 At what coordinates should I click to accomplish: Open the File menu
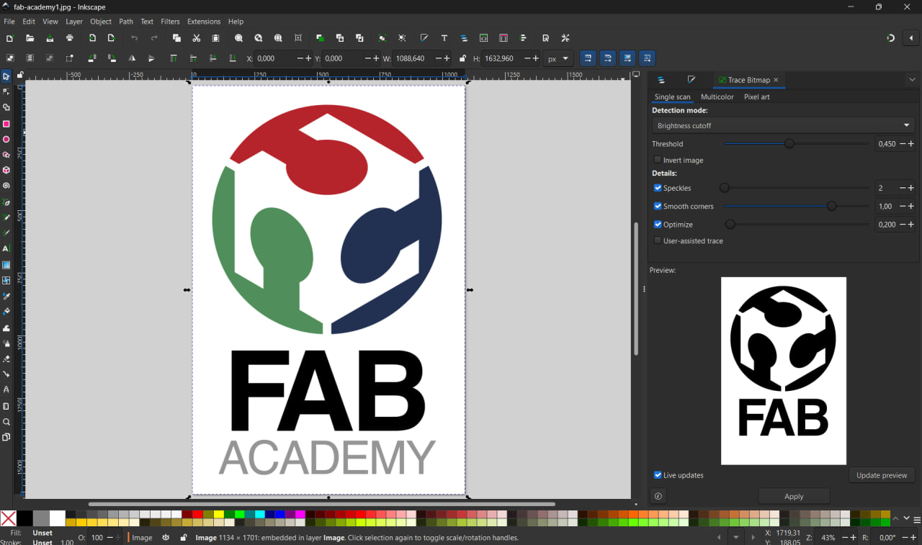coord(9,22)
